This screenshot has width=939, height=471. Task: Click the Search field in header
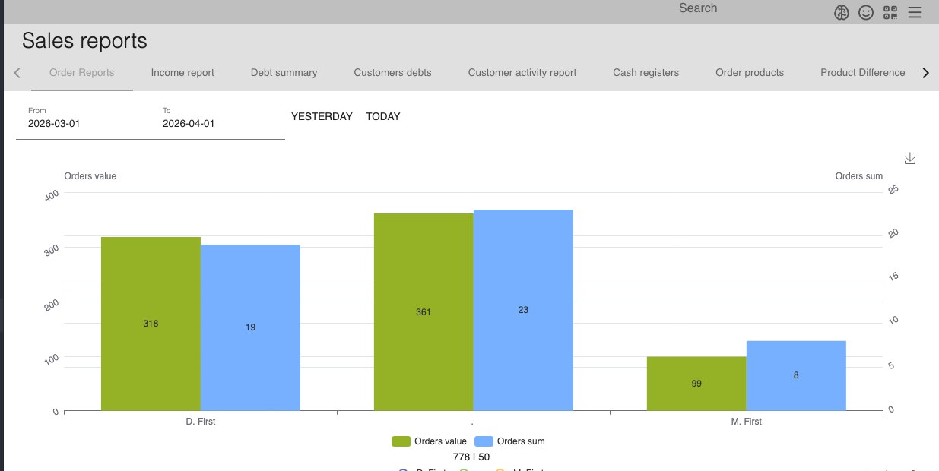pos(697,8)
